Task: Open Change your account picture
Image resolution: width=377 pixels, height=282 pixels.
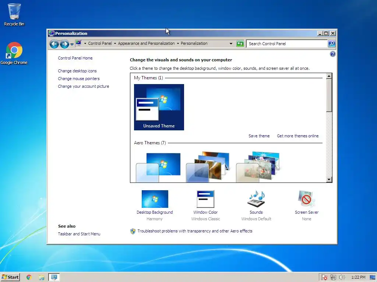Action: pyautogui.click(x=84, y=86)
